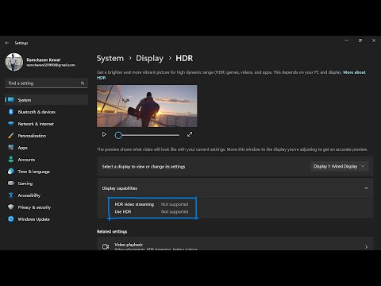This screenshot has width=381, height=286.
Task: Click the Gaming controller icon
Action: tap(10, 184)
